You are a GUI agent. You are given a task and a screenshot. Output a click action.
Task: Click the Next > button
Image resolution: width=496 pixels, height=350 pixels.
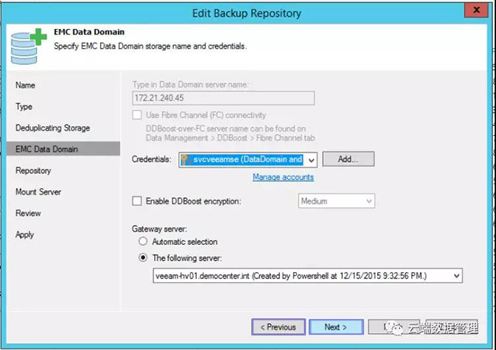pos(336,326)
